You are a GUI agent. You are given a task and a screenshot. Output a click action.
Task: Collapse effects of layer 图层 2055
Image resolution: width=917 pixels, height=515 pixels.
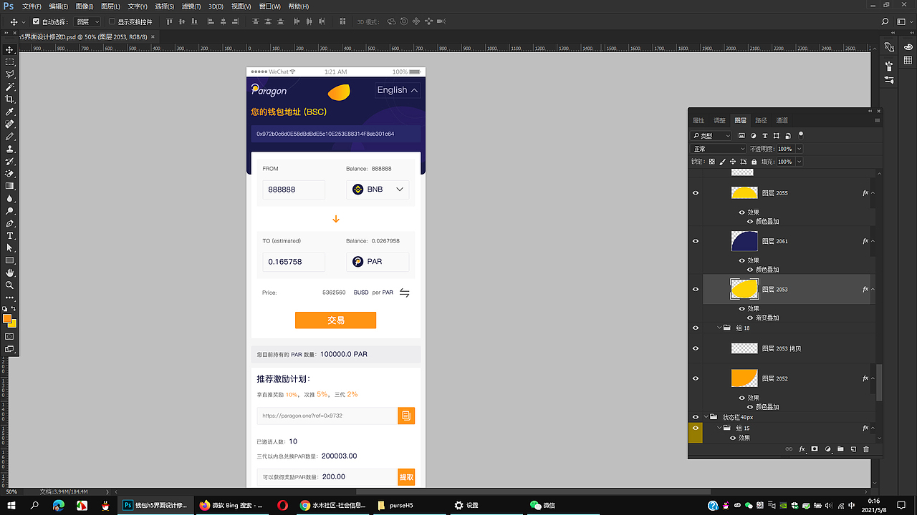tap(873, 193)
